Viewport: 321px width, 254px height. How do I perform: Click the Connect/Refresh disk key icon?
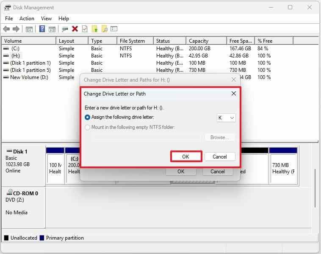click(x=65, y=29)
